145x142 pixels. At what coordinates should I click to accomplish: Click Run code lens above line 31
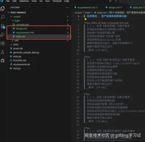point(87,128)
